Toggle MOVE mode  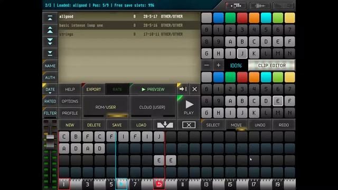click(236, 125)
